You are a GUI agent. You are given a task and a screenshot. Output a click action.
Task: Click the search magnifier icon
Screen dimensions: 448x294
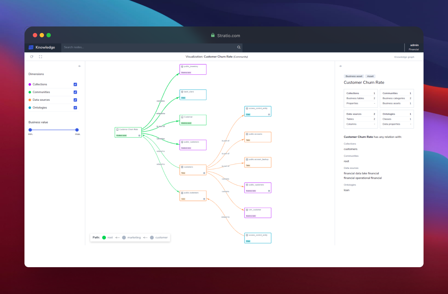click(239, 47)
